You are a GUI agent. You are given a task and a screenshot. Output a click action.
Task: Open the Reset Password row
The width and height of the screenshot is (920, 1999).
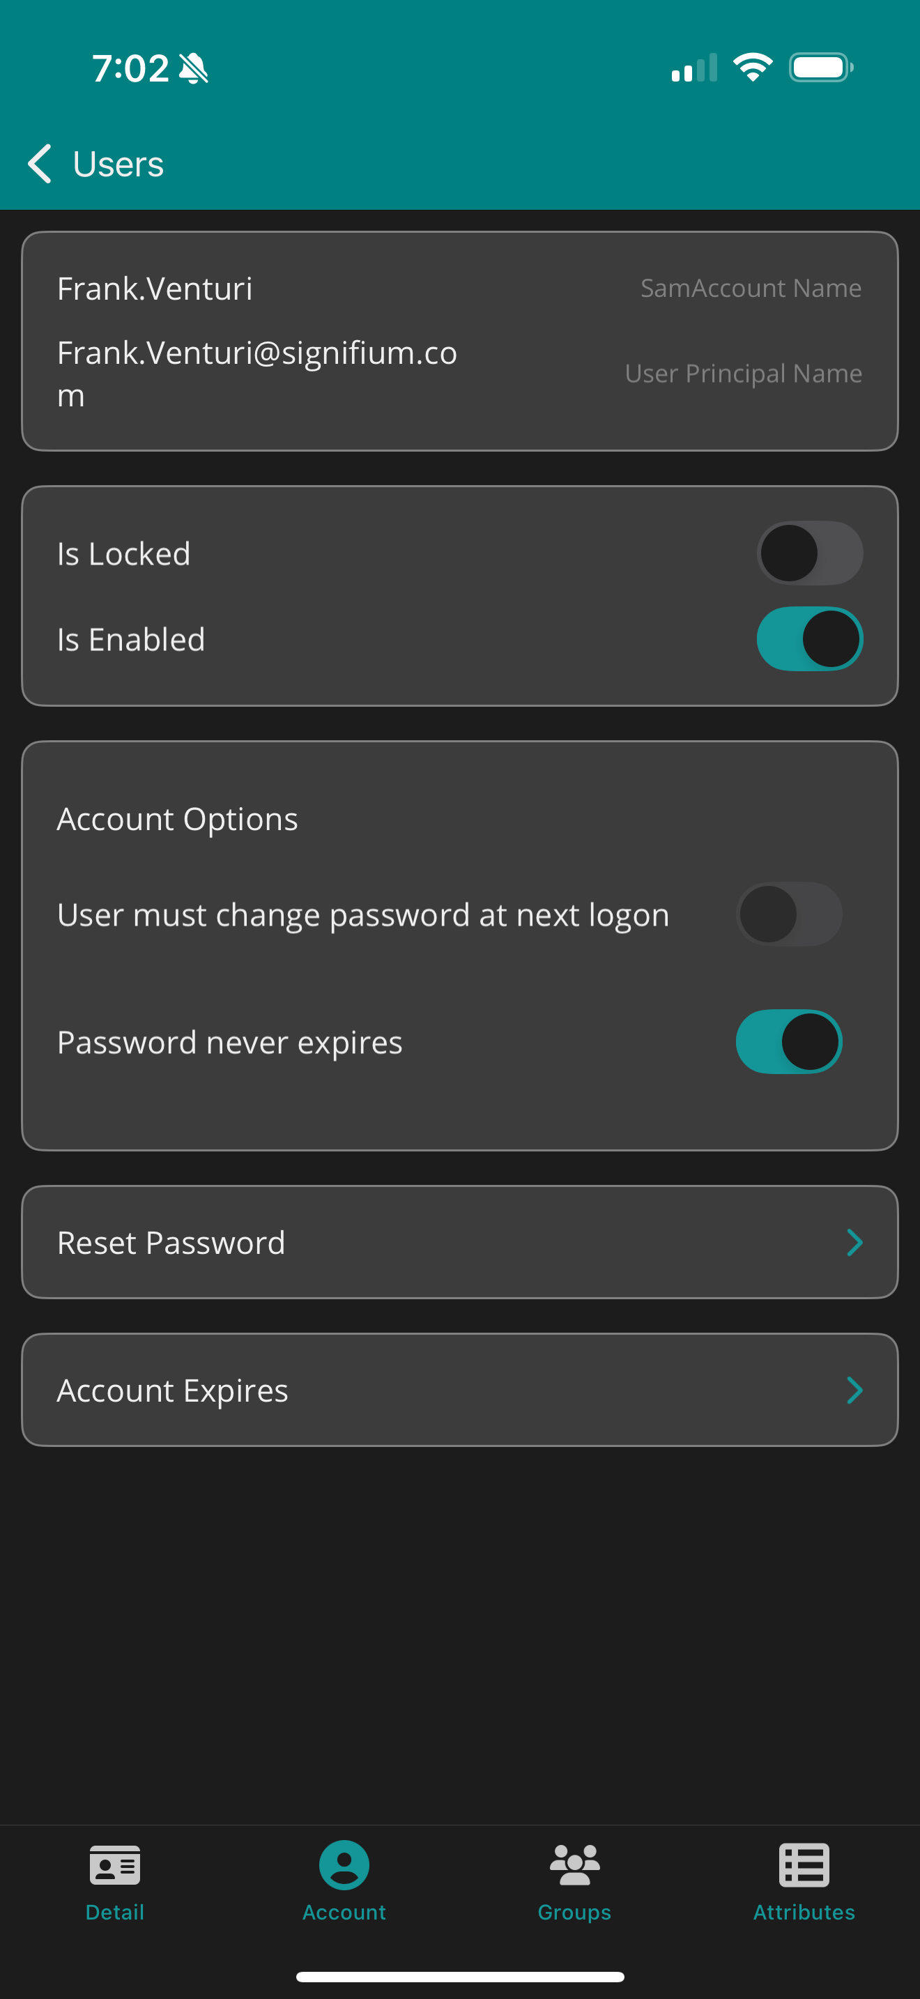(171, 1242)
